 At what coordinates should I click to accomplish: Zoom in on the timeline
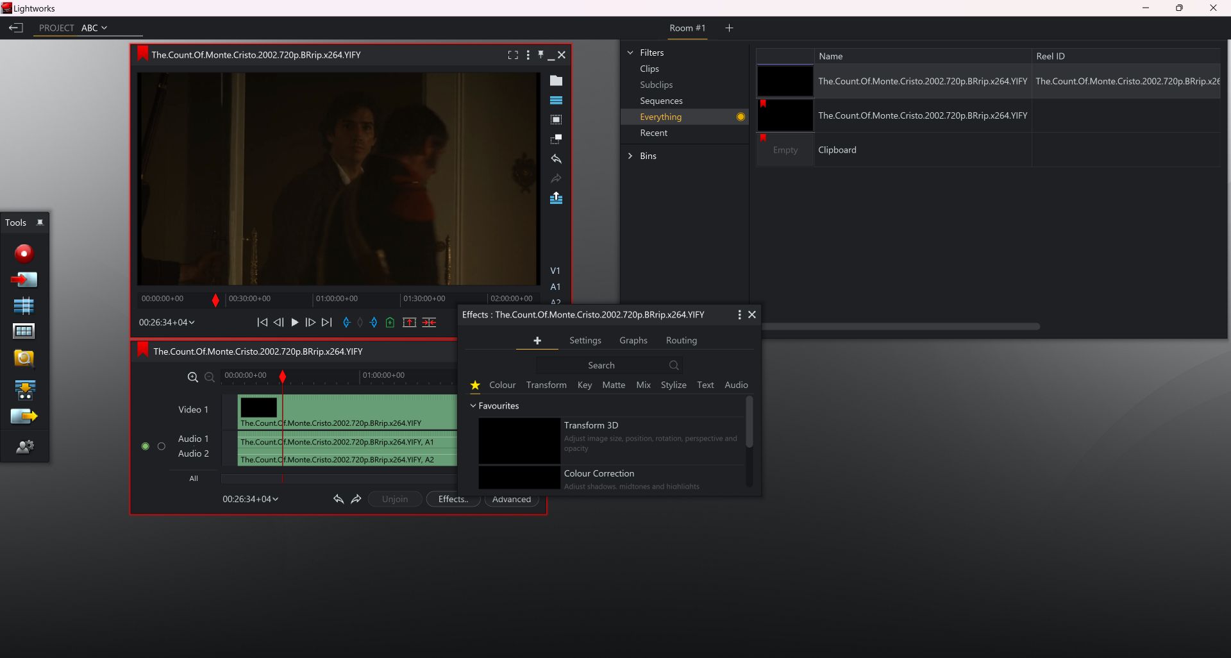[192, 377]
